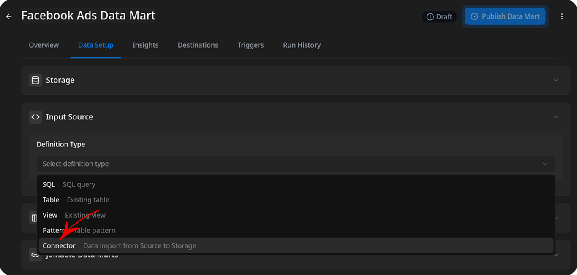The image size is (577, 275).
Task: Select Connector data import option
Action: (296, 245)
